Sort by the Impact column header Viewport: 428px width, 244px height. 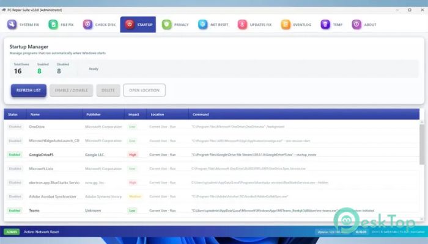134,115
